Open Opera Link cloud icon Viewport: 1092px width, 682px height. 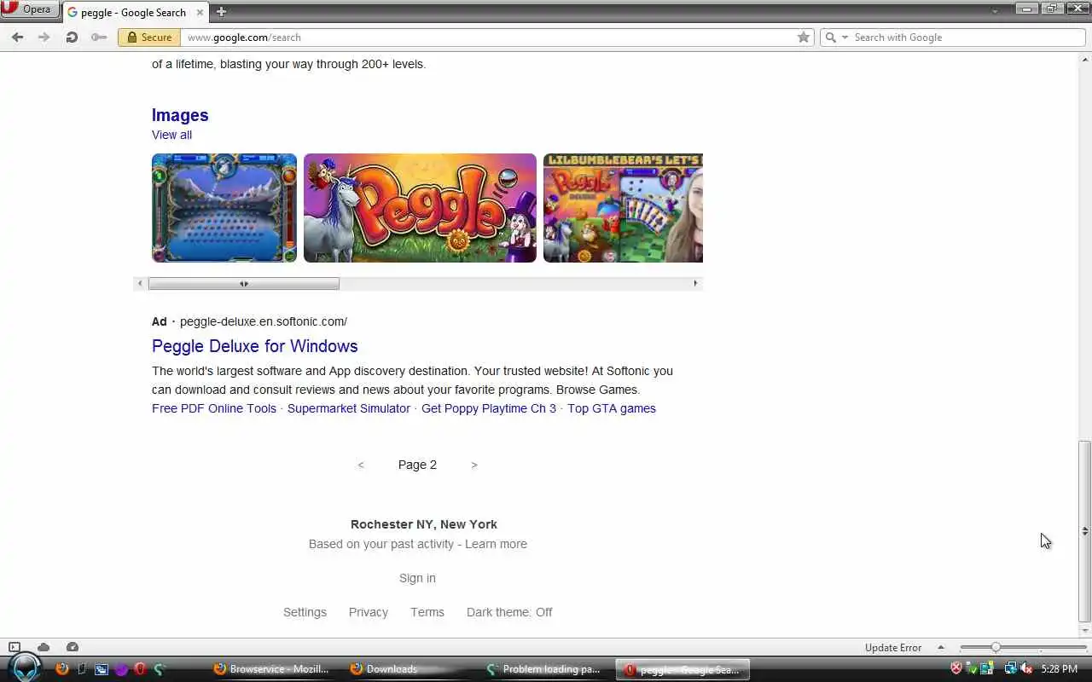[44, 647]
